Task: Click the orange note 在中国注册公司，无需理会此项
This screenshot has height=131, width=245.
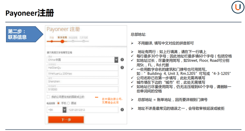Action: (x=112, y=101)
